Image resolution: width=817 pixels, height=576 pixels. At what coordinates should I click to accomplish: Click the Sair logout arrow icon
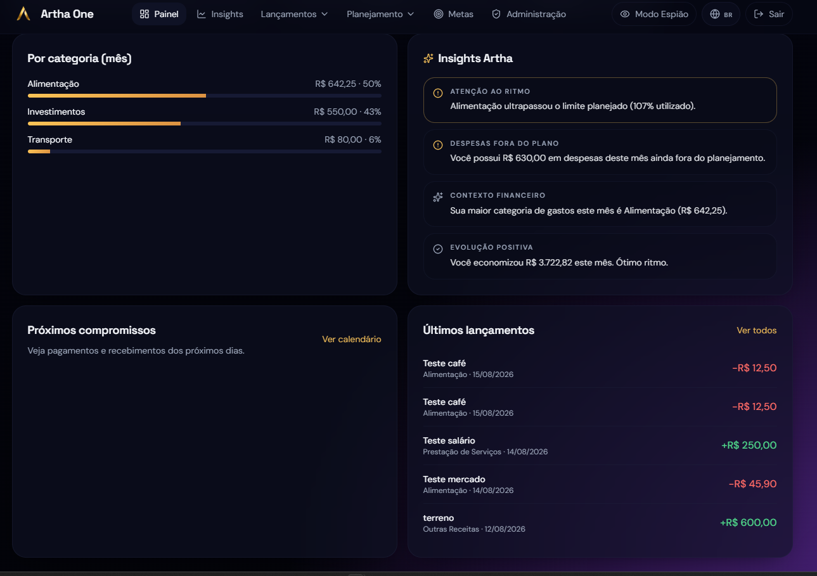759,14
